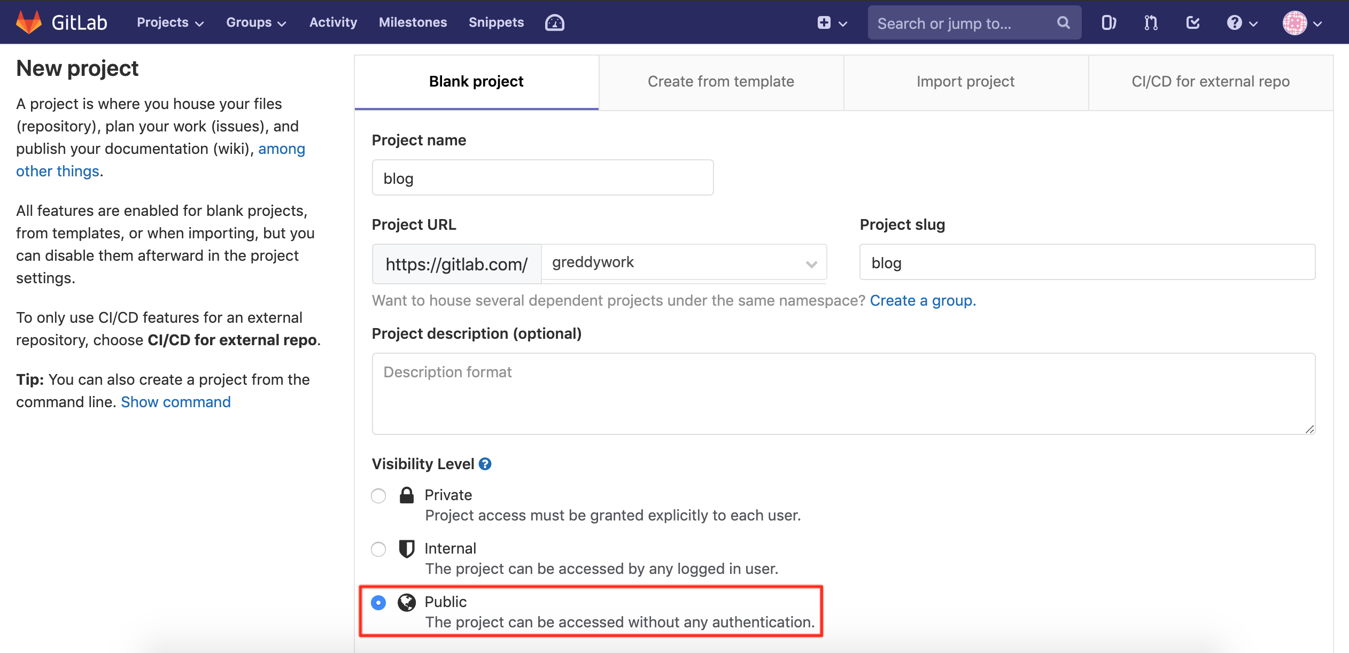Click the plus new item icon

pyautogui.click(x=824, y=22)
